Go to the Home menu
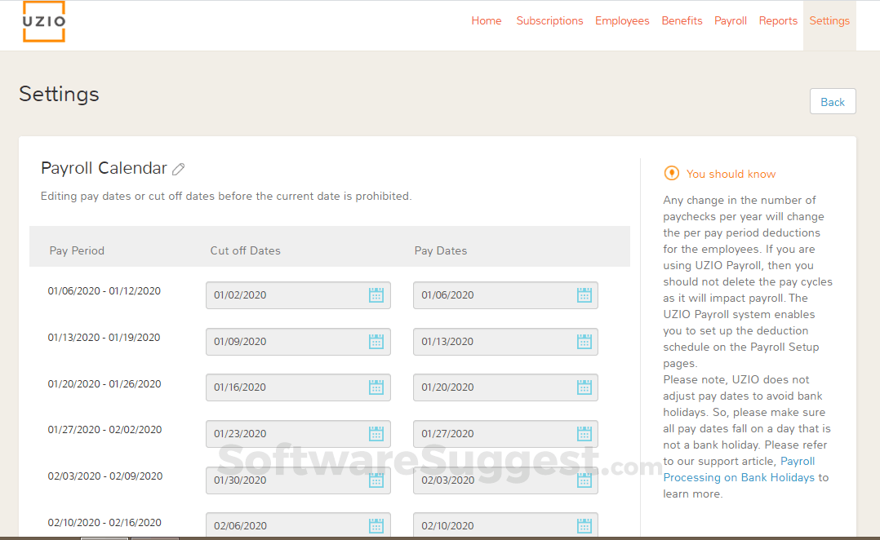 tap(486, 20)
